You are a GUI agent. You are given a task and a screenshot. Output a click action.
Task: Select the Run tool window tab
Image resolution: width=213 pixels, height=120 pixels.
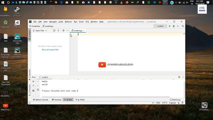68,100
